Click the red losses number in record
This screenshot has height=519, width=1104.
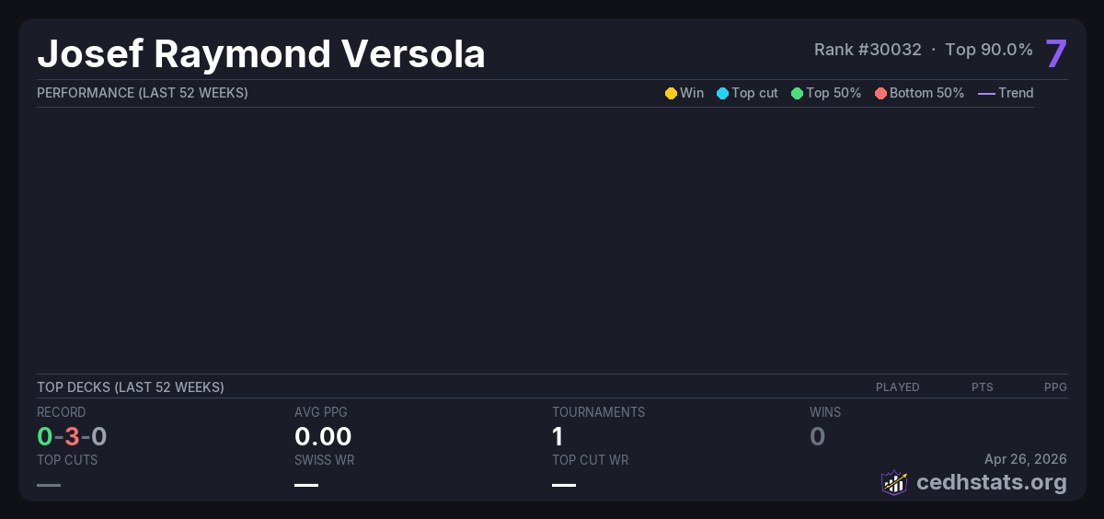click(72, 436)
